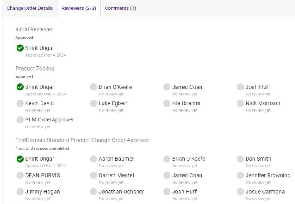Screen dimensions: 295x204
Task: Click the PLM OrderApprover status circle
Action: coord(19,120)
